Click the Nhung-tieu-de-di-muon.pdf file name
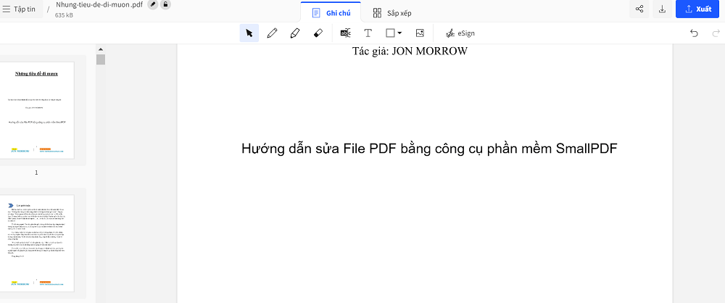 (x=99, y=4)
